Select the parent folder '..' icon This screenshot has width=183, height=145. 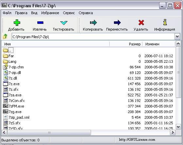point(5,50)
